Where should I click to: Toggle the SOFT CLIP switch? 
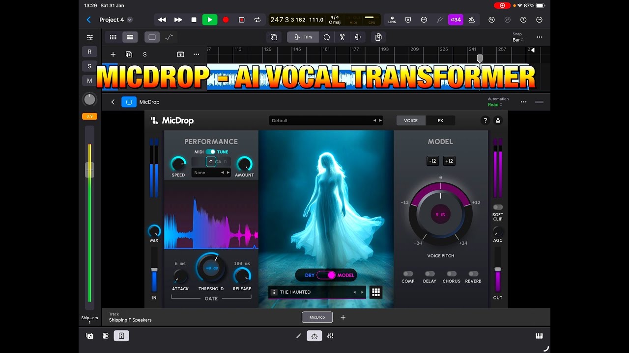(x=498, y=207)
